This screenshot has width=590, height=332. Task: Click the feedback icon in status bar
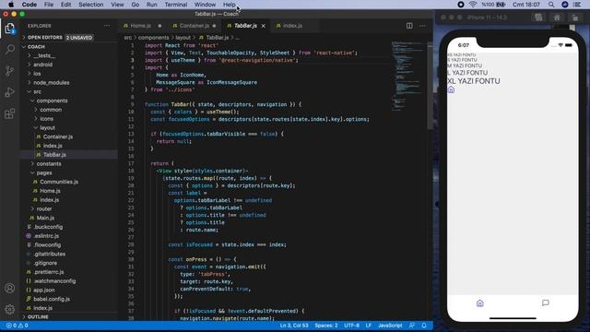click(412, 326)
